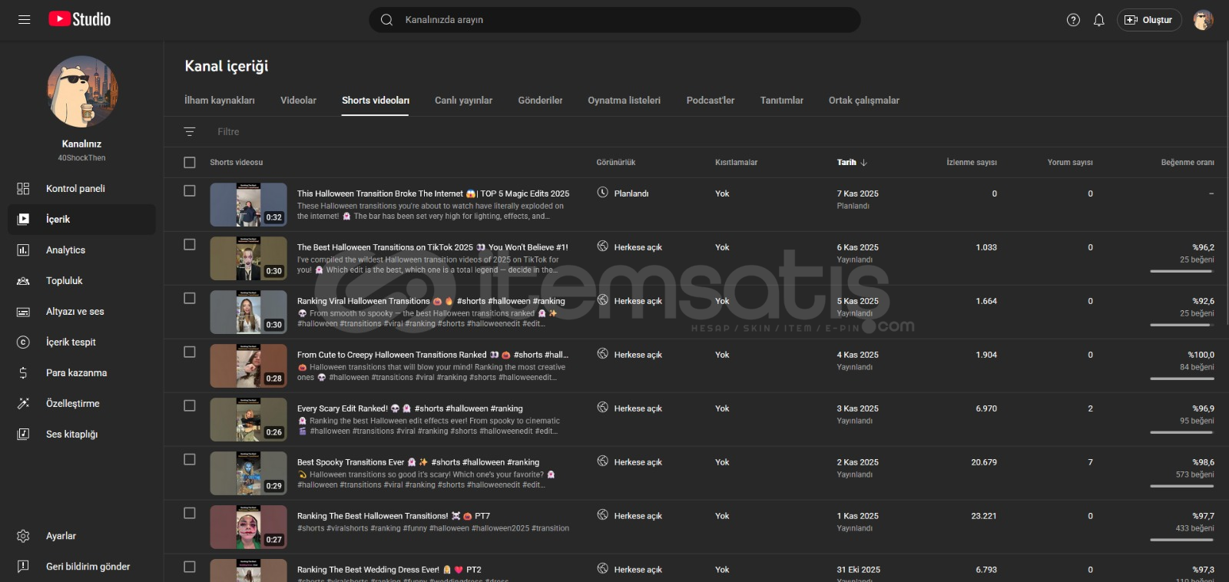Open the notifications bell
The width and height of the screenshot is (1229, 582).
pos(1098,20)
